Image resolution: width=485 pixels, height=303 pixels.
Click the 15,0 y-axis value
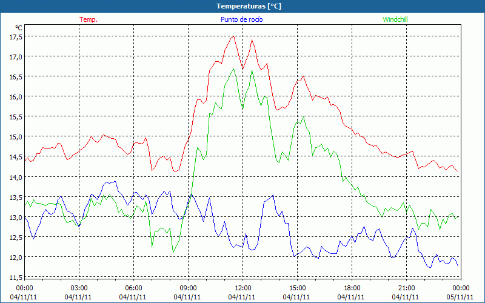point(16,137)
